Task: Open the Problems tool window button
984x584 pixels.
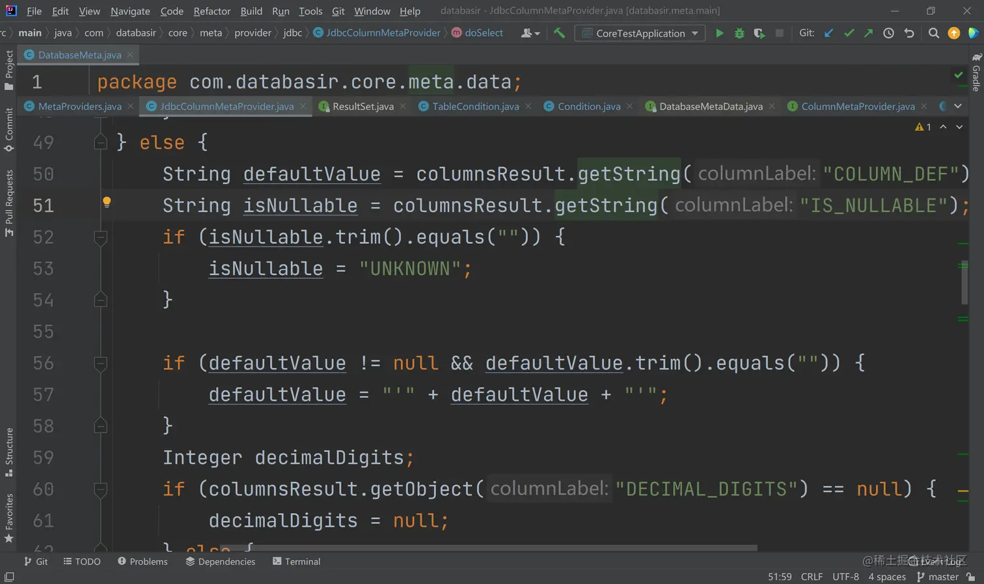Action: click(x=143, y=561)
